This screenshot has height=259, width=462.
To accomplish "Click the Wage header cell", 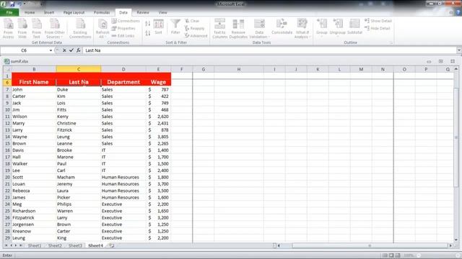I will click(158, 82).
